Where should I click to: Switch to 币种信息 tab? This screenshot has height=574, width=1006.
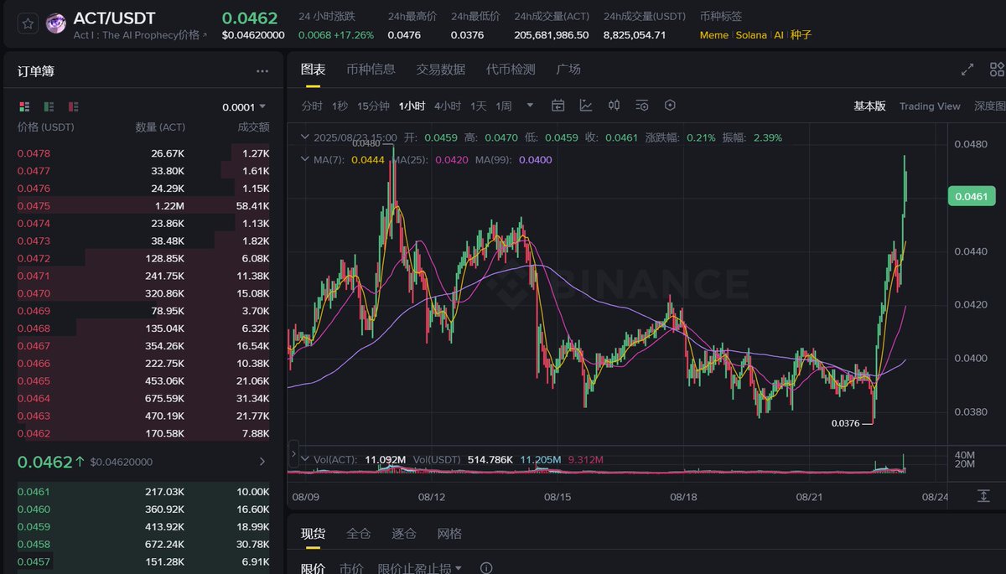coord(371,70)
